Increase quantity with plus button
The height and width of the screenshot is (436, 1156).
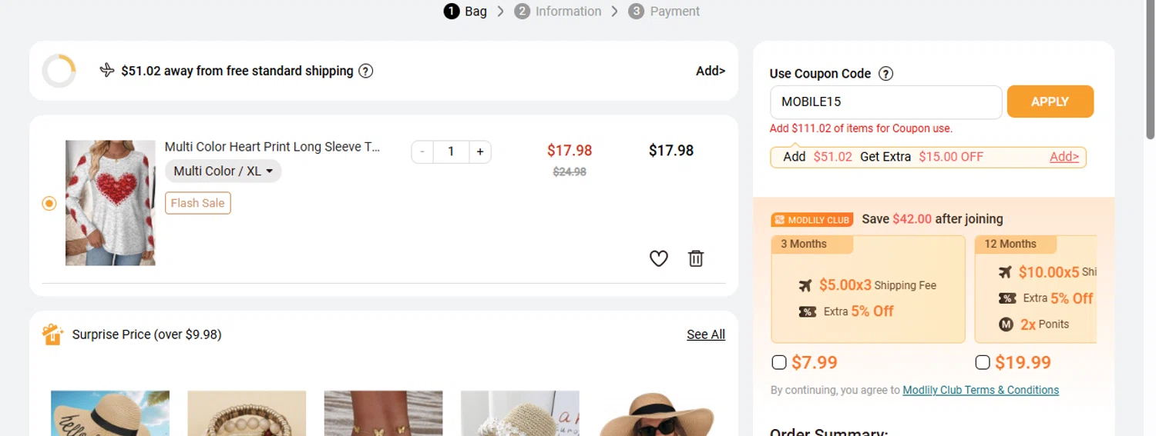point(480,151)
